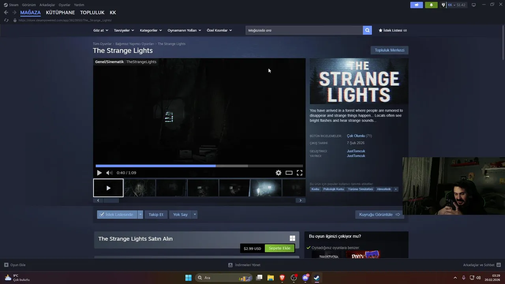
Task: Add another tag with plus button
Action: pyautogui.click(x=396, y=189)
